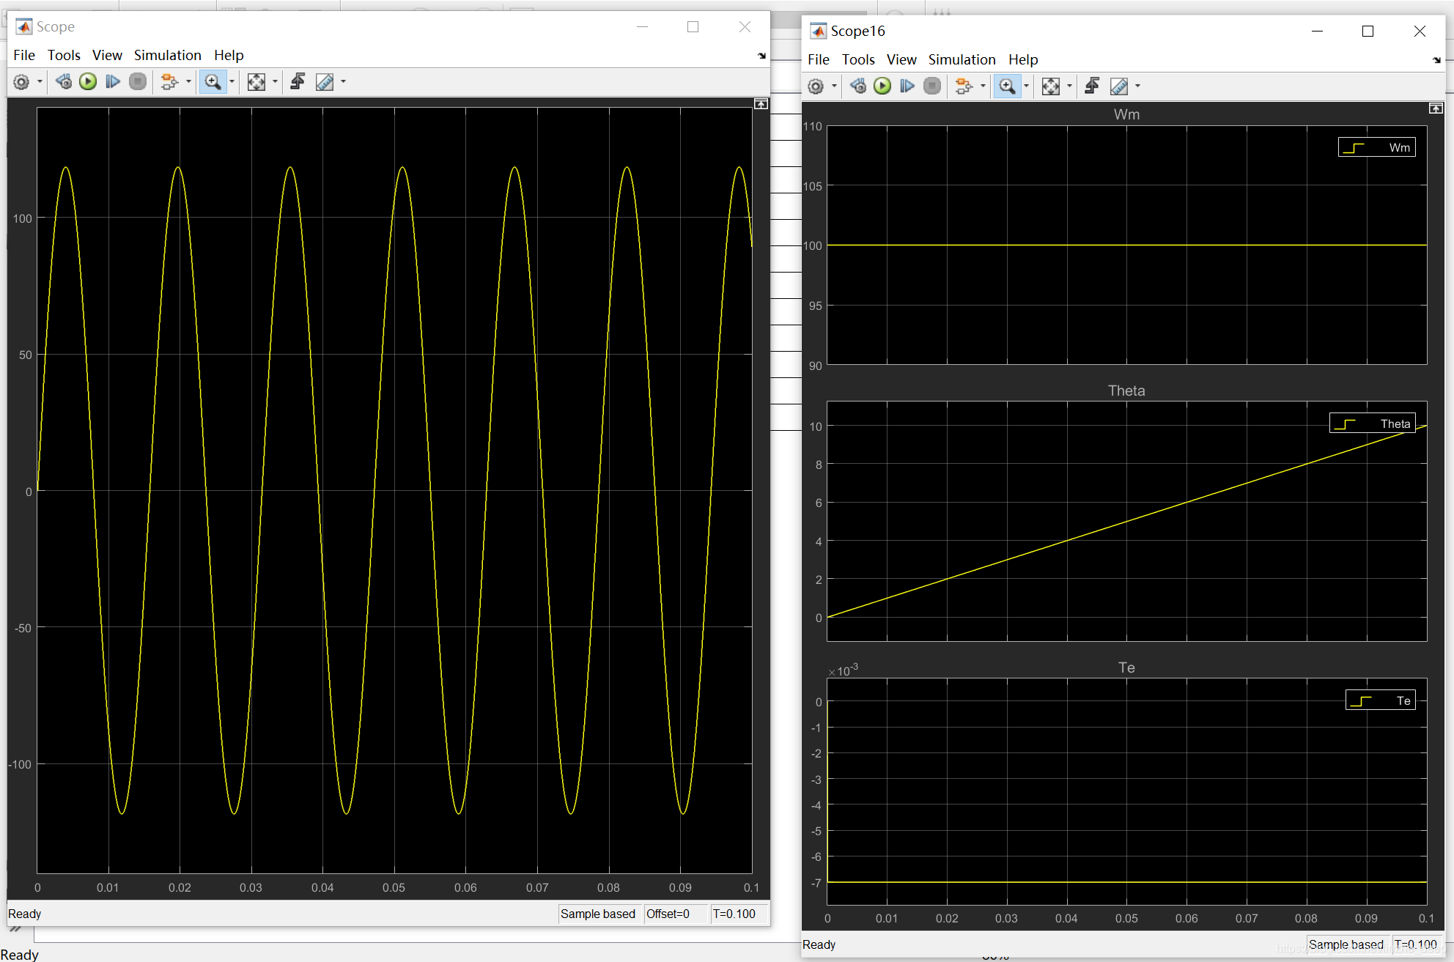Image resolution: width=1454 pixels, height=962 pixels.
Task: Click Step Back icon in Scope16 toolbar
Action: [857, 86]
